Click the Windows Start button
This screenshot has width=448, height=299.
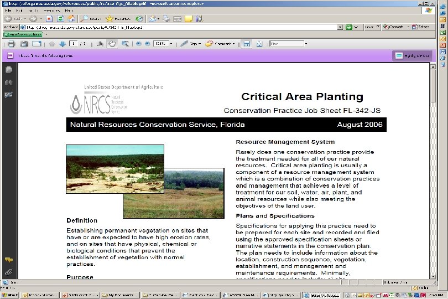tap(10, 295)
